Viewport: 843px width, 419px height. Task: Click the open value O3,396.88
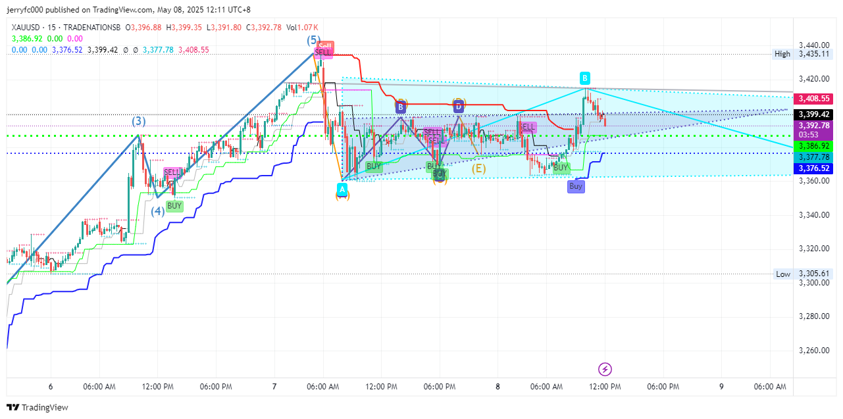tap(142, 28)
